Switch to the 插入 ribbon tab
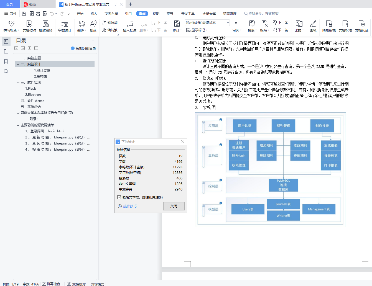 (x=94, y=14)
